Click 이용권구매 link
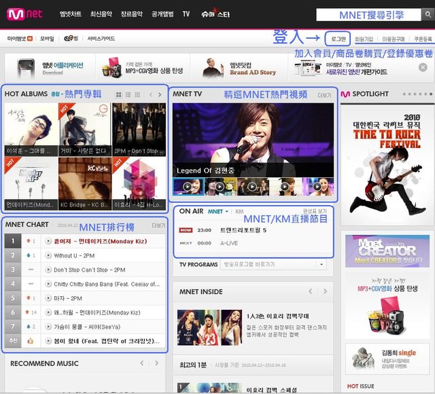The height and width of the screenshot is (394, 435). (394, 39)
